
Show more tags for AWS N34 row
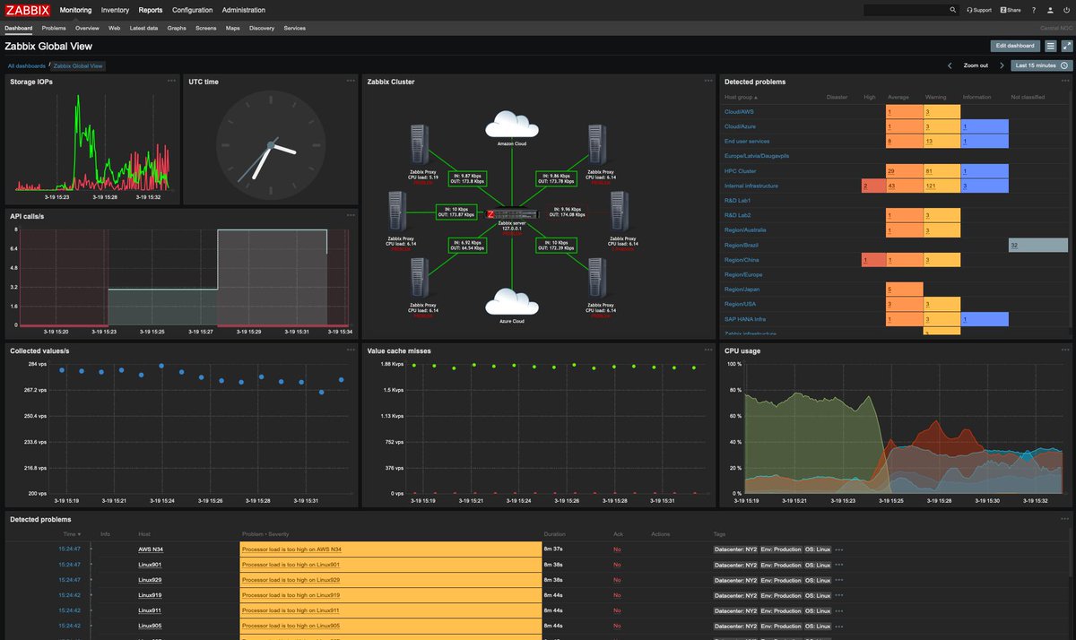click(x=839, y=549)
